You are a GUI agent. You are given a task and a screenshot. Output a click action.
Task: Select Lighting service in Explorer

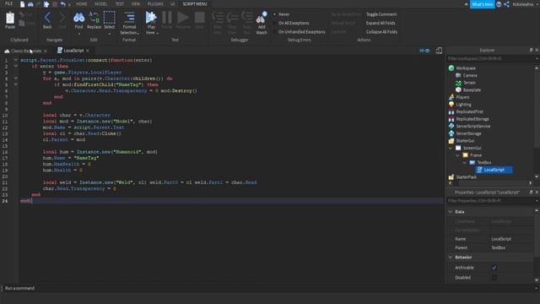(x=463, y=105)
